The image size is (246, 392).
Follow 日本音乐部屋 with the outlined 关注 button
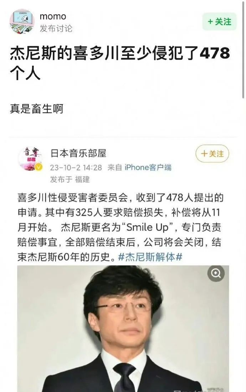pyautogui.click(x=212, y=154)
